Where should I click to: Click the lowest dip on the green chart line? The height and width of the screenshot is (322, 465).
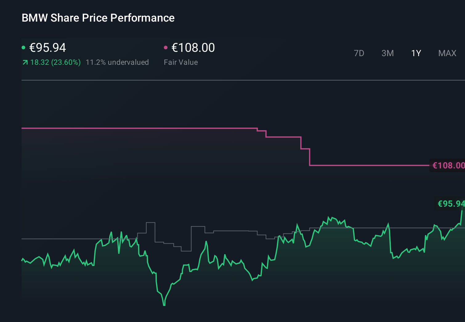(164, 305)
